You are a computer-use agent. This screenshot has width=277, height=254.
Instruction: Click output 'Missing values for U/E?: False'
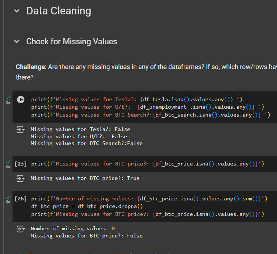coord(79,136)
